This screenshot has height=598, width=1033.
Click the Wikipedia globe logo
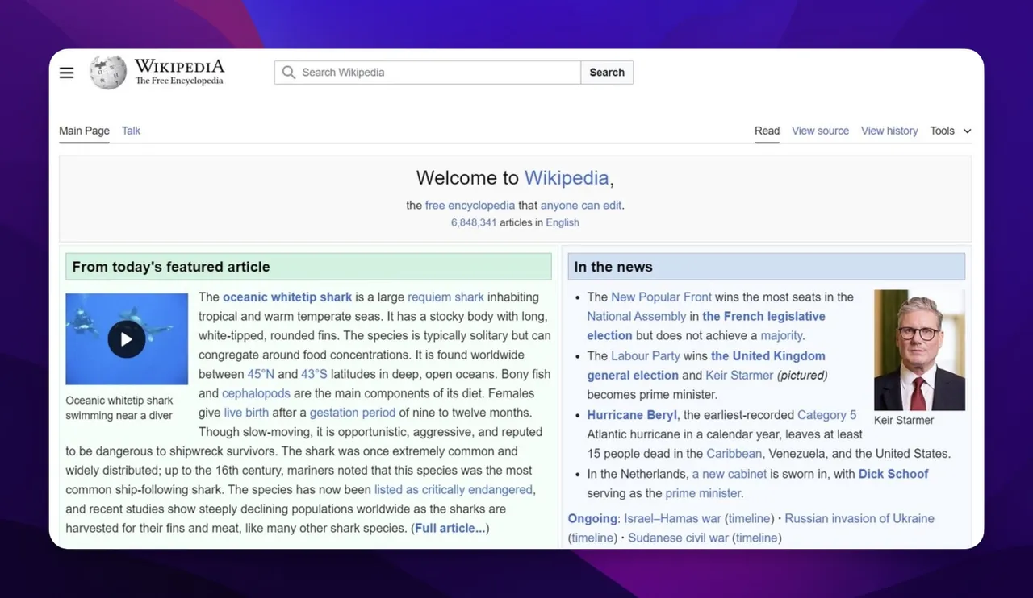(x=108, y=73)
